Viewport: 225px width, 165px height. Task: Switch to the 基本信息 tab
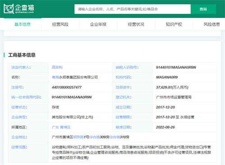coord(23,24)
